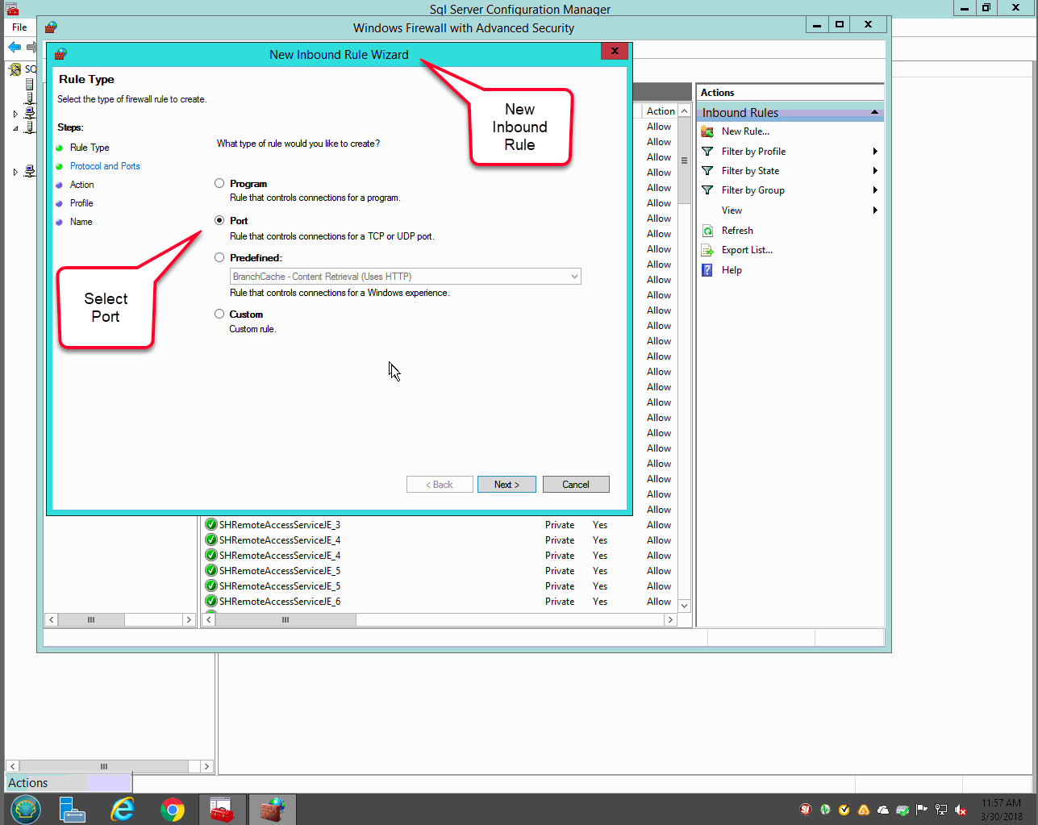Click the Filter by State funnel icon

[x=707, y=171]
